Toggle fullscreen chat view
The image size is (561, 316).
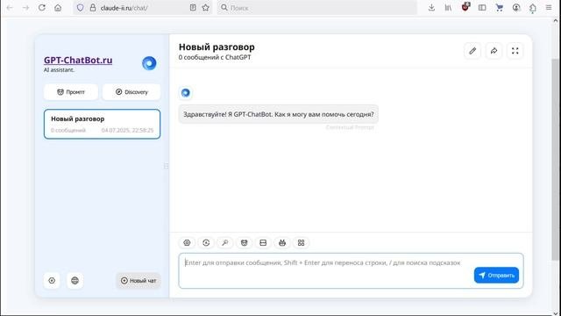(515, 51)
